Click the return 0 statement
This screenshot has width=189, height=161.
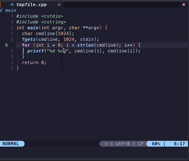[34, 63]
